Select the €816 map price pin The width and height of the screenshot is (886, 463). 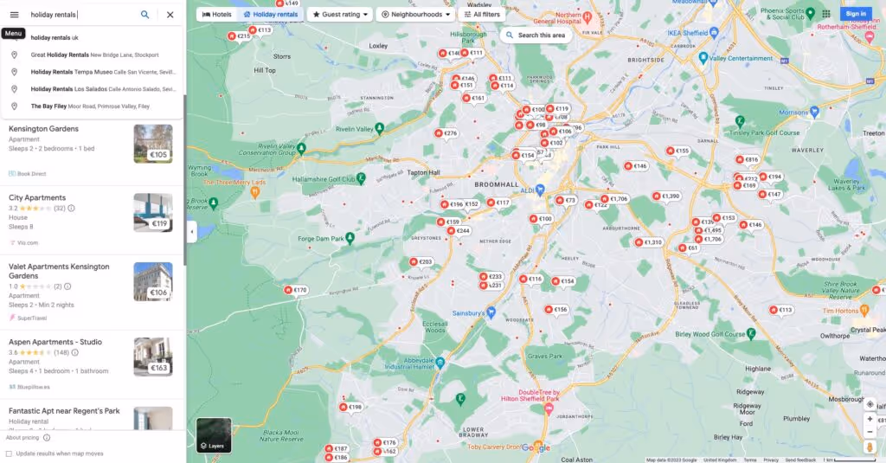click(x=747, y=159)
